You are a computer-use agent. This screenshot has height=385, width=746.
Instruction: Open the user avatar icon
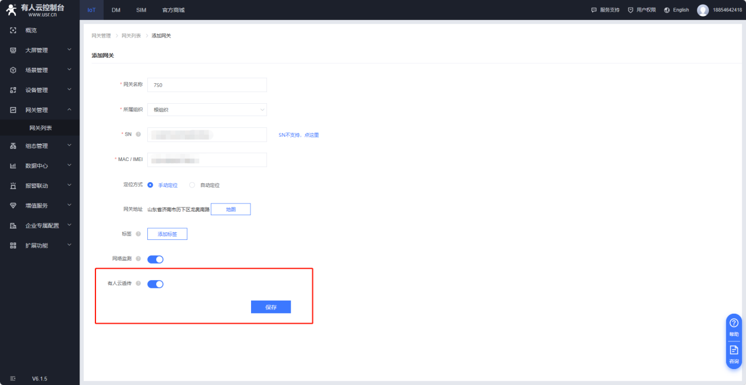[x=702, y=10]
